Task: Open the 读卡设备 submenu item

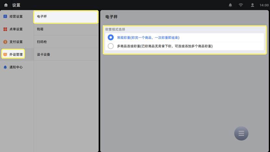Action: pos(66,54)
